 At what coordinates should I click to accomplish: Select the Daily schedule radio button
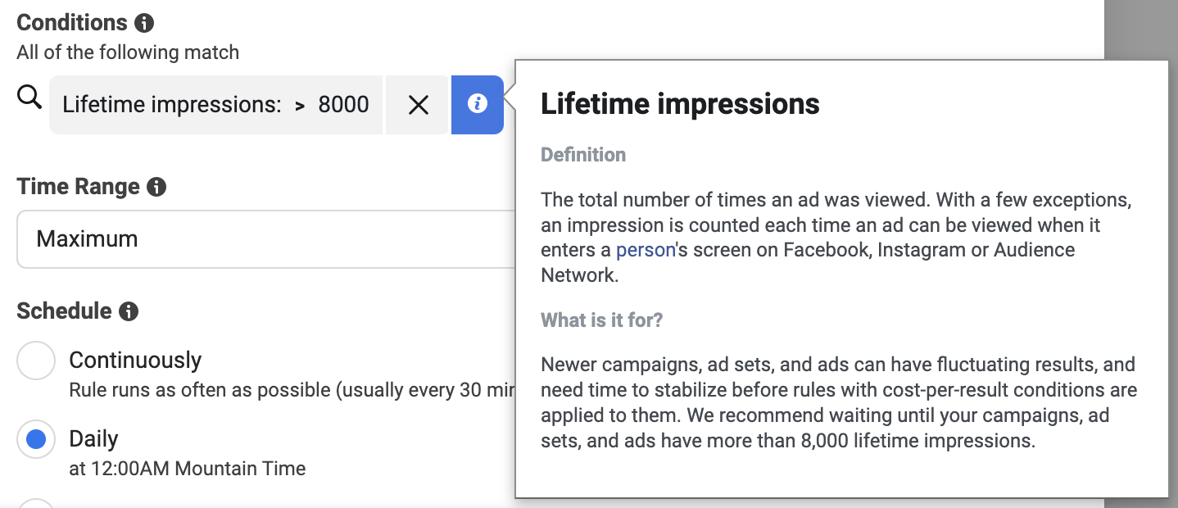tap(36, 440)
